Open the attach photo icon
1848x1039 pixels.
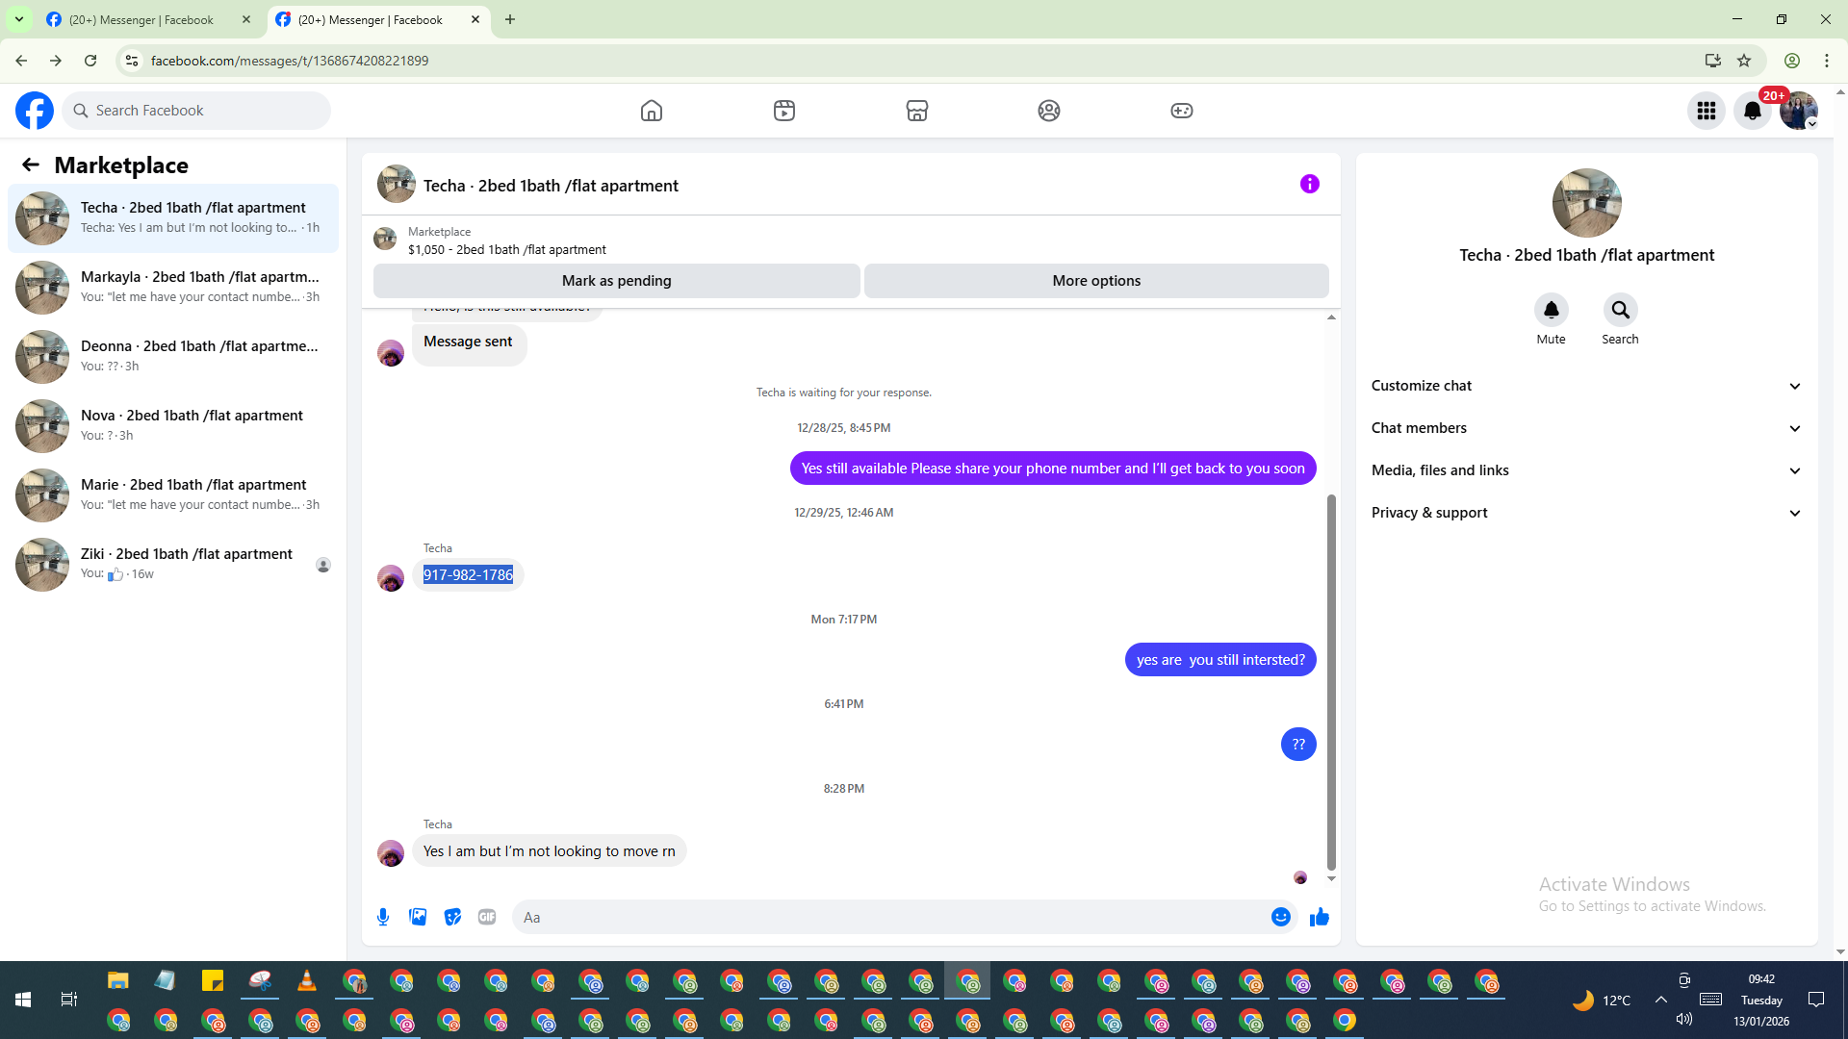click(x=418, y=917)
